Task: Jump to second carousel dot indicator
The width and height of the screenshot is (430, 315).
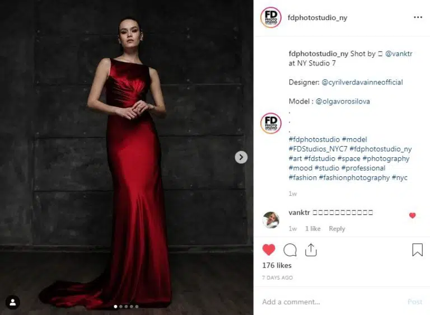Action: pyautogui.click(x=121, y=307)
